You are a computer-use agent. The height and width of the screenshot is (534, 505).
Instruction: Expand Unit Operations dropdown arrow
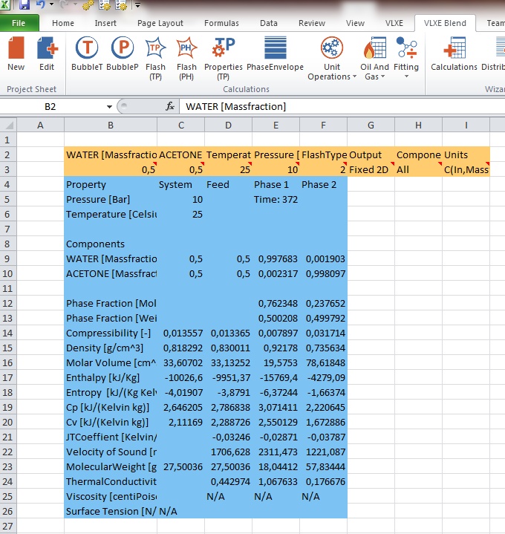coord(355,76)
